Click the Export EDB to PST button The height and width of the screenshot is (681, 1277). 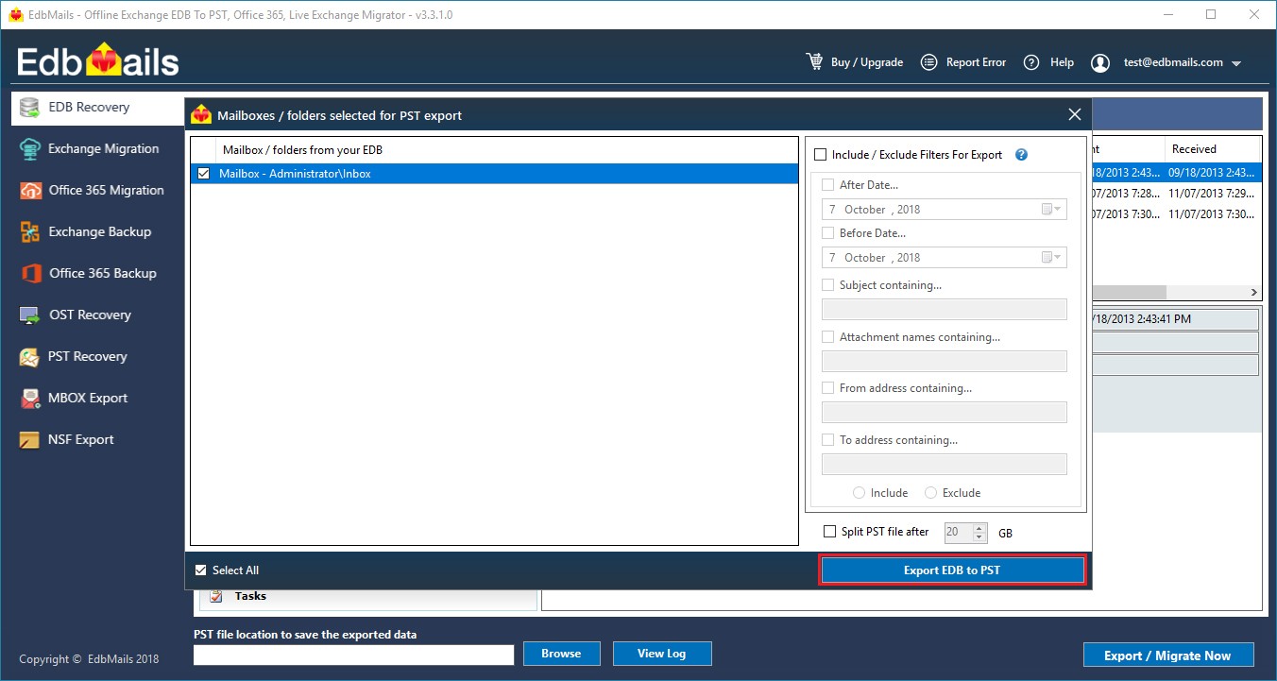(951, 570)
